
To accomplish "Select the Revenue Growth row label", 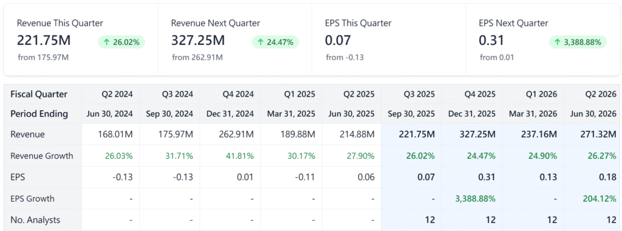I will pos(42,156).
